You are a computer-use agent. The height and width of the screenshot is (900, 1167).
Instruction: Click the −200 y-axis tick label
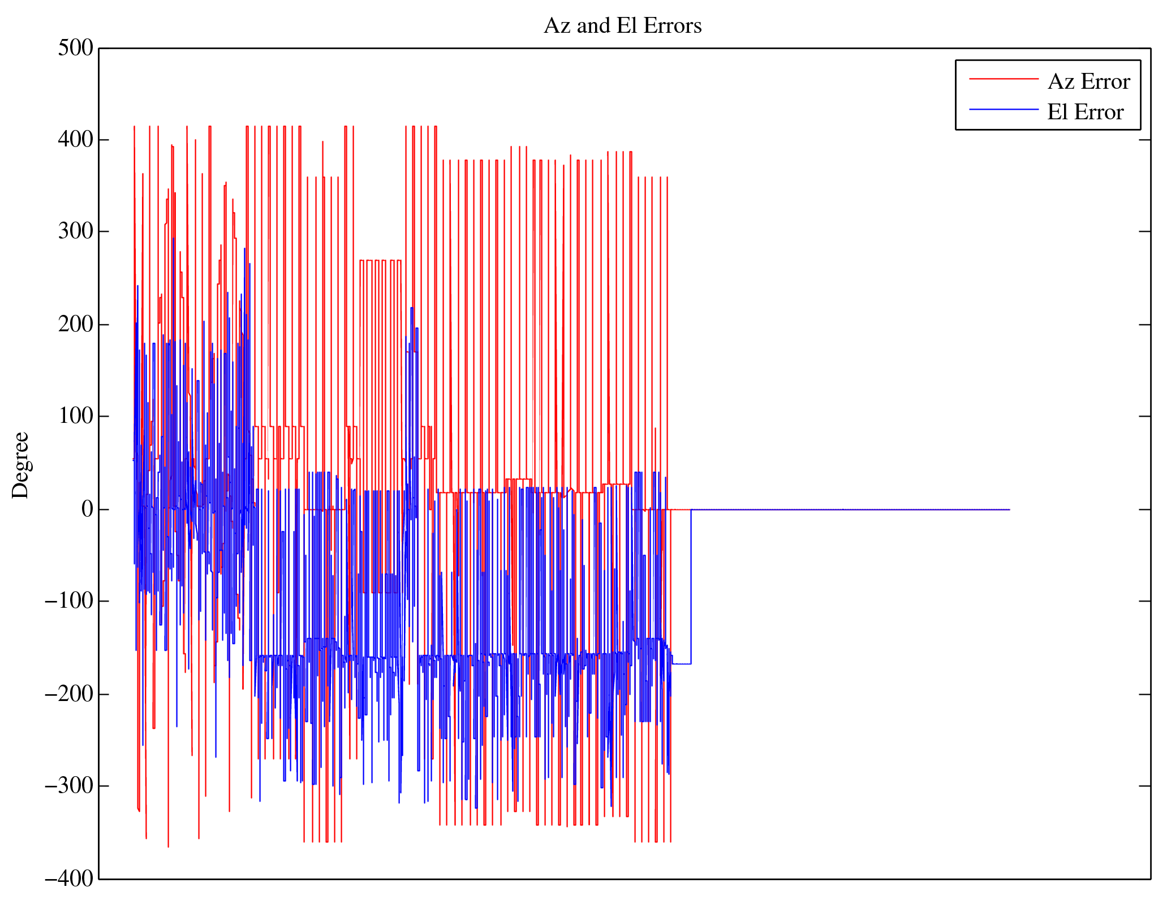(x=68, y=694)
